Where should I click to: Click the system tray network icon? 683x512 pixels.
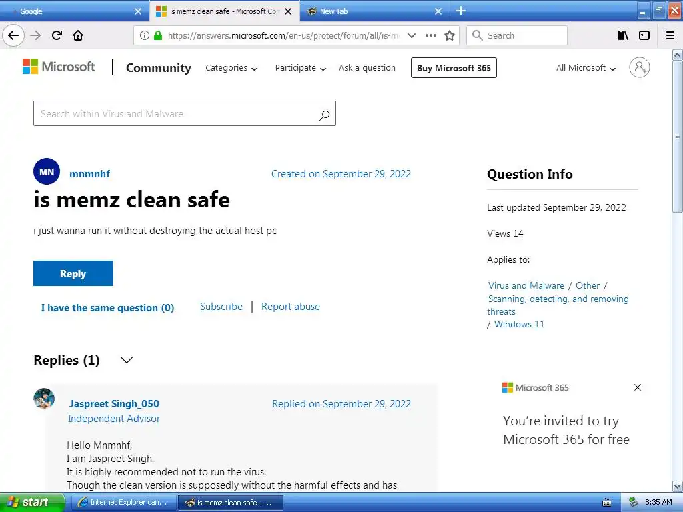click(633, 503)
